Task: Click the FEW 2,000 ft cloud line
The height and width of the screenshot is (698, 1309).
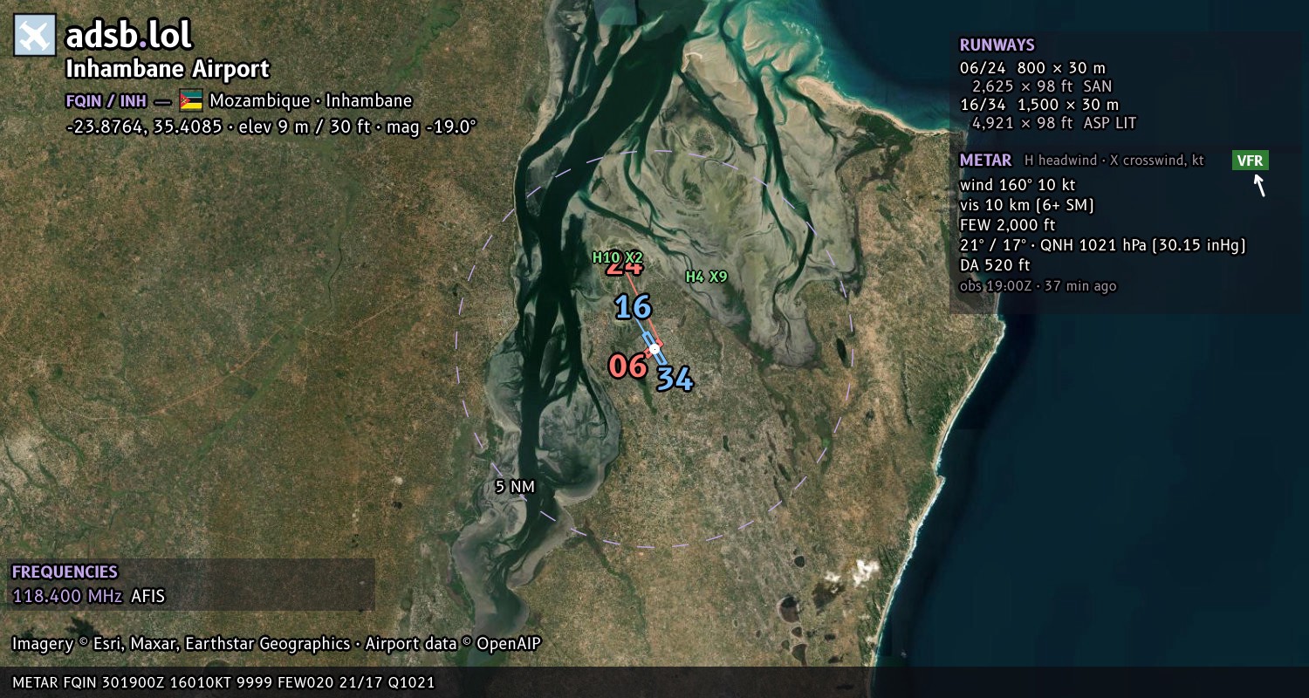Action: pyautogui.click(x=1007, y=225)
